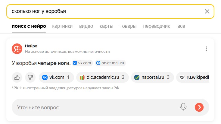Click the thumbs up like icon
The width and height of the screenshot is (221, 124).
(17, 77)
